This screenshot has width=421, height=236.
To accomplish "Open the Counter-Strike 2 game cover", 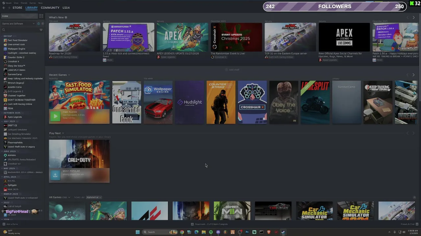I will coord(221,102).
